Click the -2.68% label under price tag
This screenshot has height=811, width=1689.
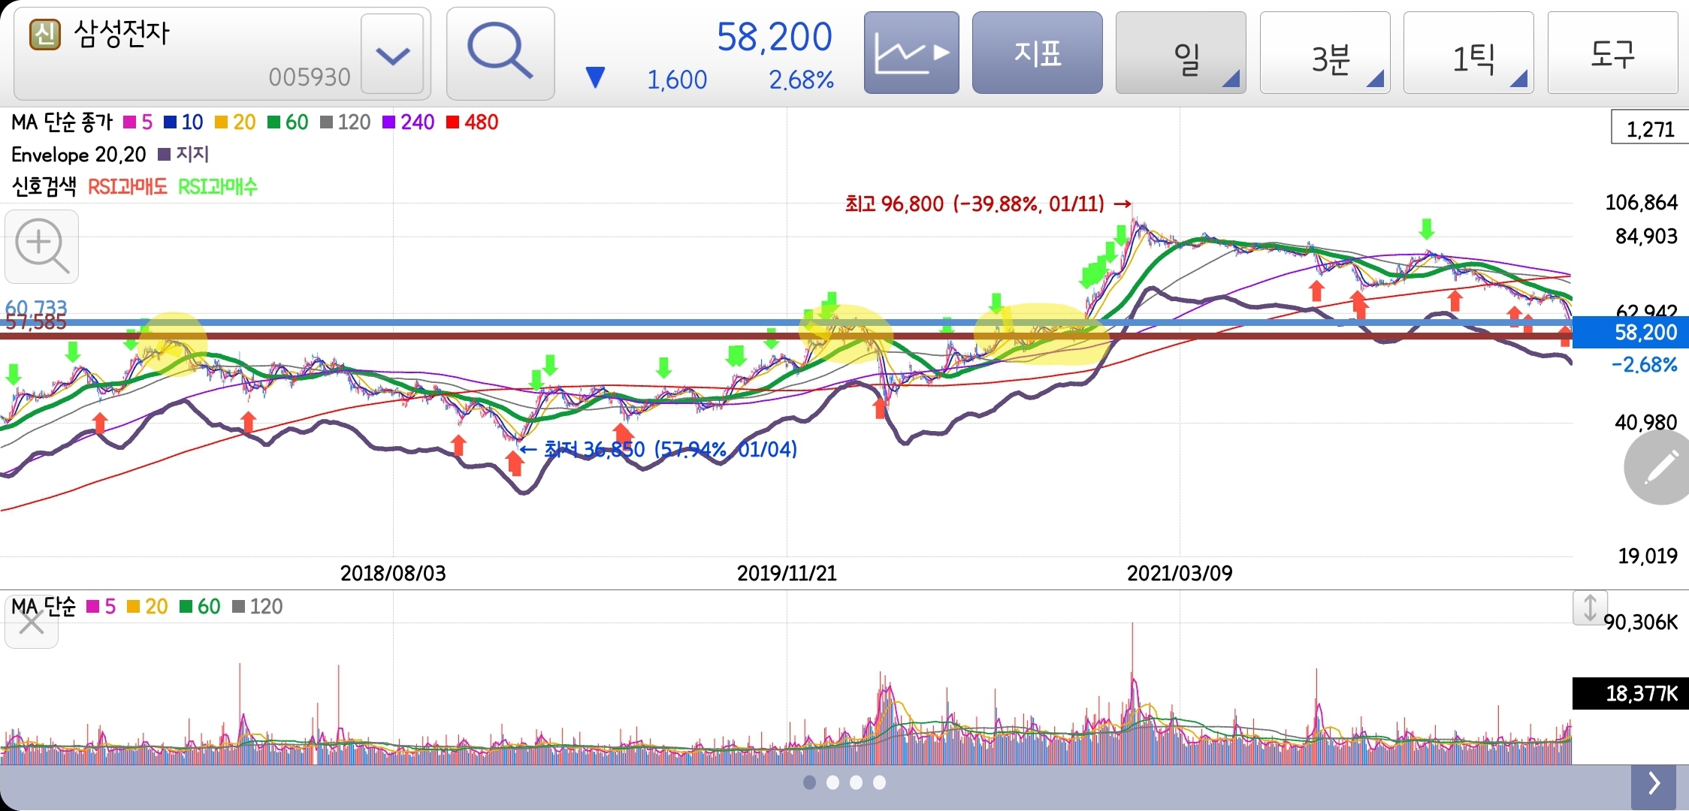1644,365
